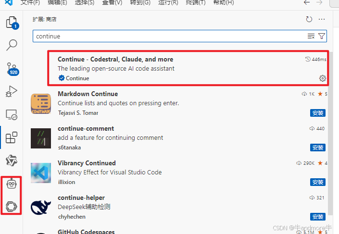Screen dimensions: 339x234
Task: Click the continue-helper whale icon
Action: 41,208
